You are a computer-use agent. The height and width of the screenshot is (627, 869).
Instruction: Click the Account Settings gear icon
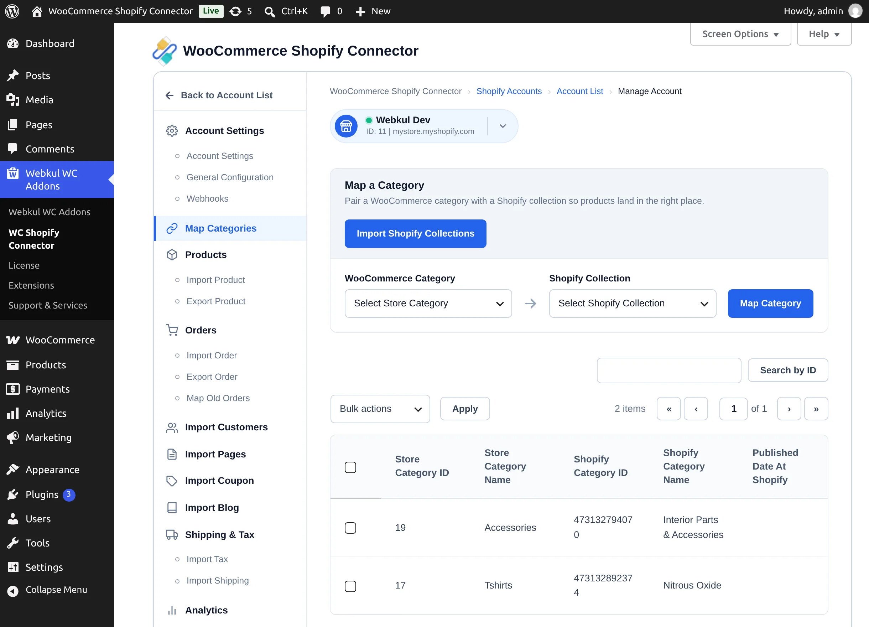[172, 131]
